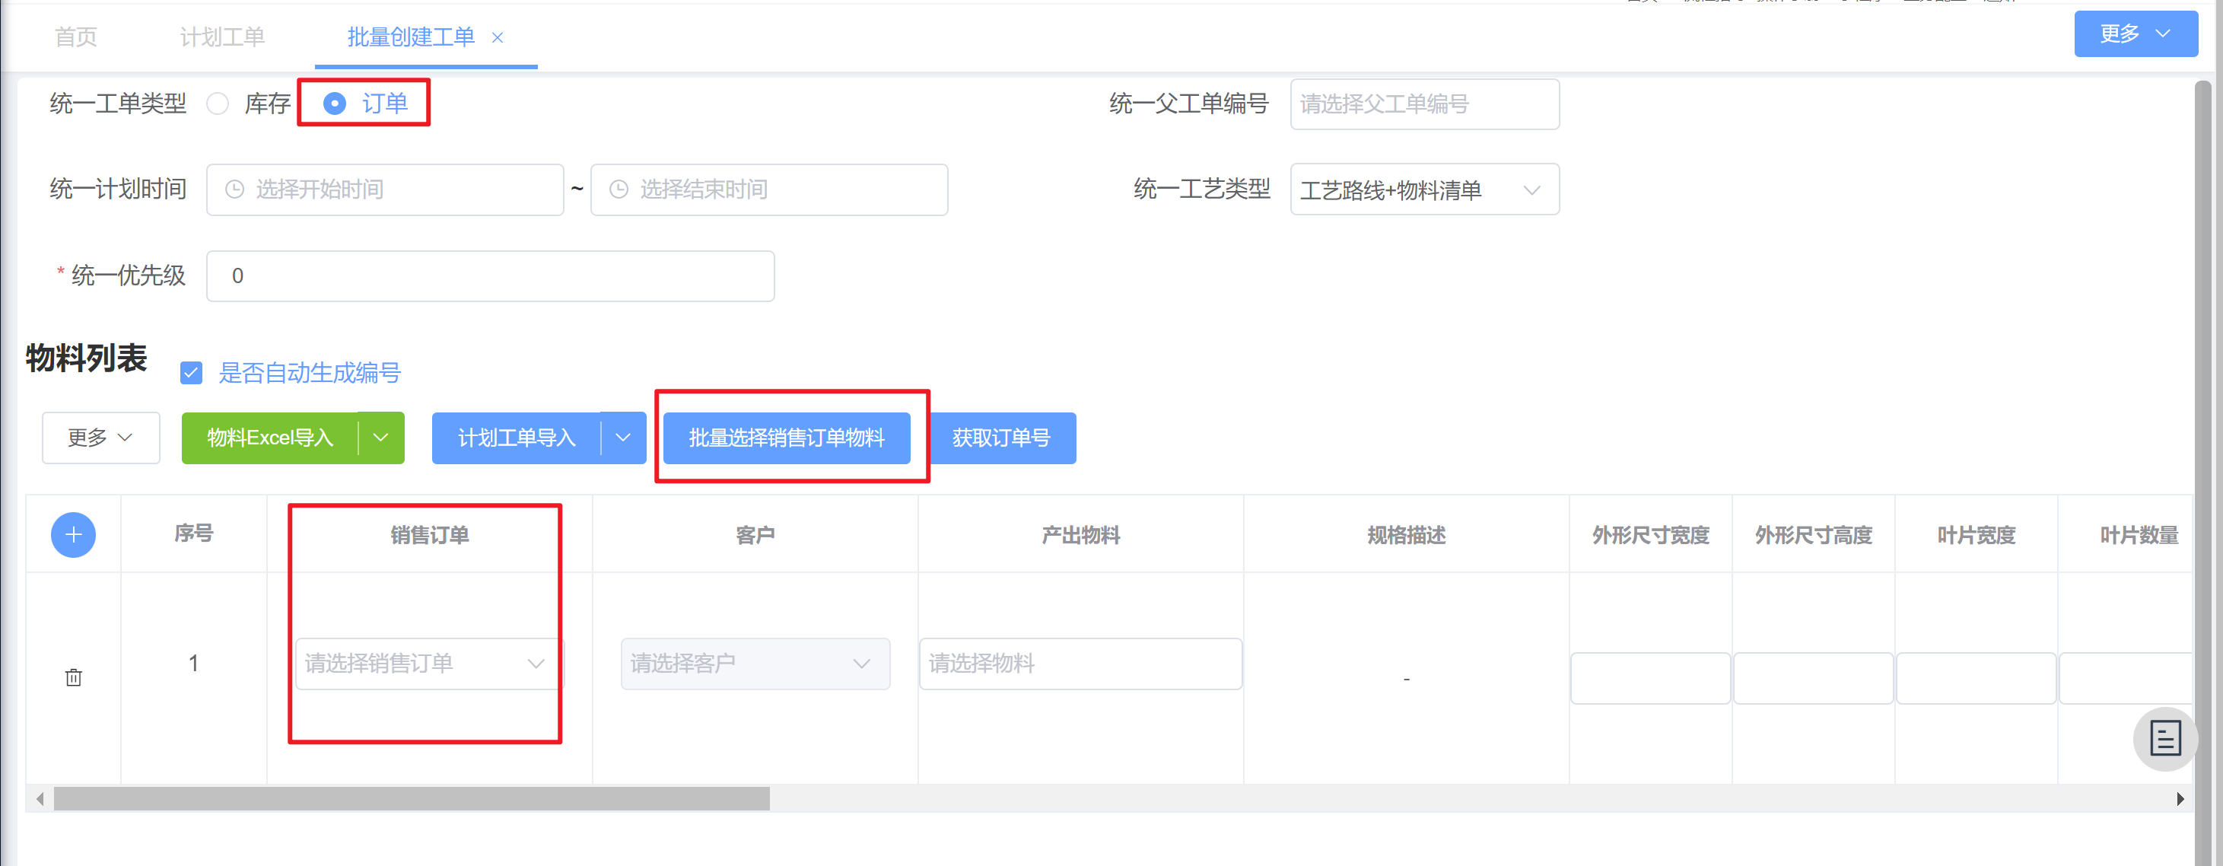The width and height of the screenshot is (2223, 866).
Task: Open the 统一工艺类型 dropdown
Action: tap(1424, 189)
